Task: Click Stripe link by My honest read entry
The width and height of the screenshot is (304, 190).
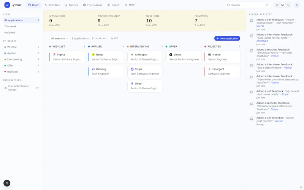Action: pyautogui.click(x=285, y=94)
